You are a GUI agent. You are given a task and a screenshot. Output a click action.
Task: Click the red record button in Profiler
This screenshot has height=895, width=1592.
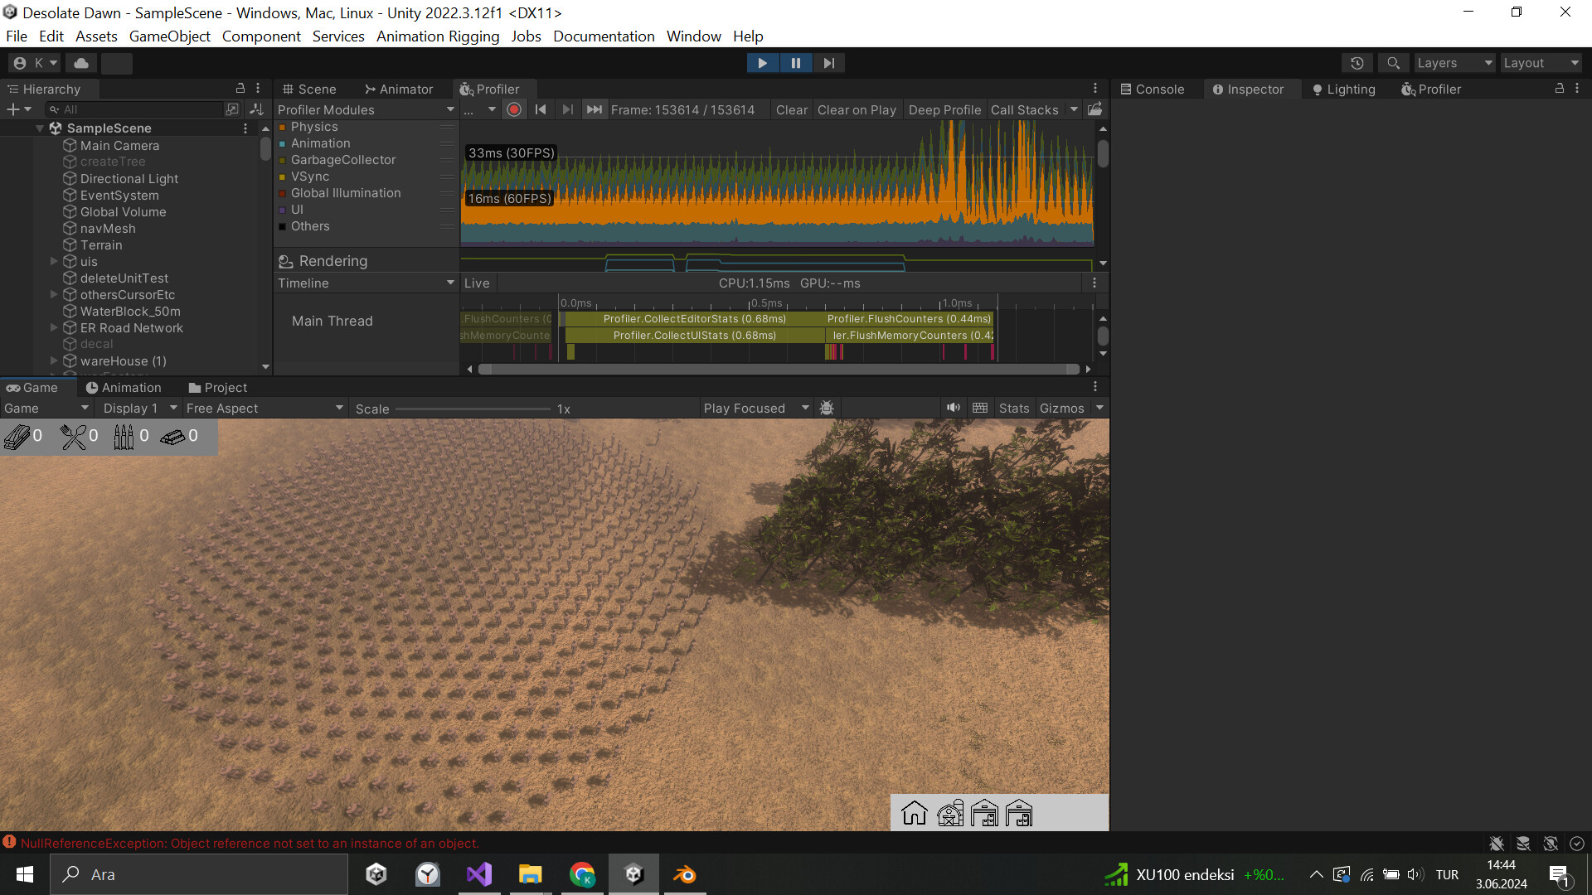pyautogui.click(x=514, y=109)
